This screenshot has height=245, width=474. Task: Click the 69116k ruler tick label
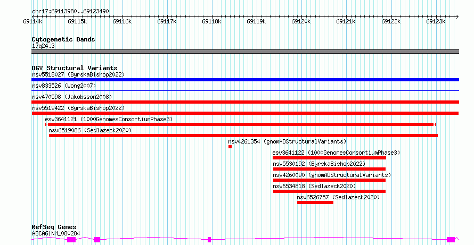click(122, 22)
